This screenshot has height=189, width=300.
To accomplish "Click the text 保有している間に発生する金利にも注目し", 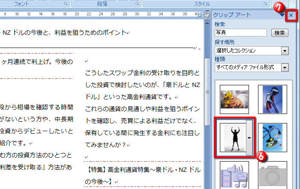I will coord(142,133).
